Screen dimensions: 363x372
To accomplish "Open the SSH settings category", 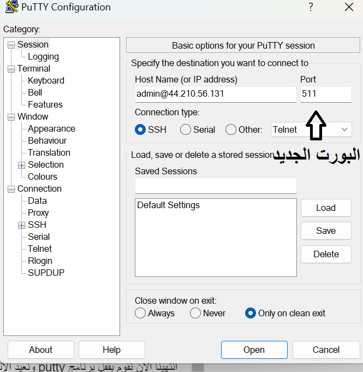I will (x=37, y=225).
